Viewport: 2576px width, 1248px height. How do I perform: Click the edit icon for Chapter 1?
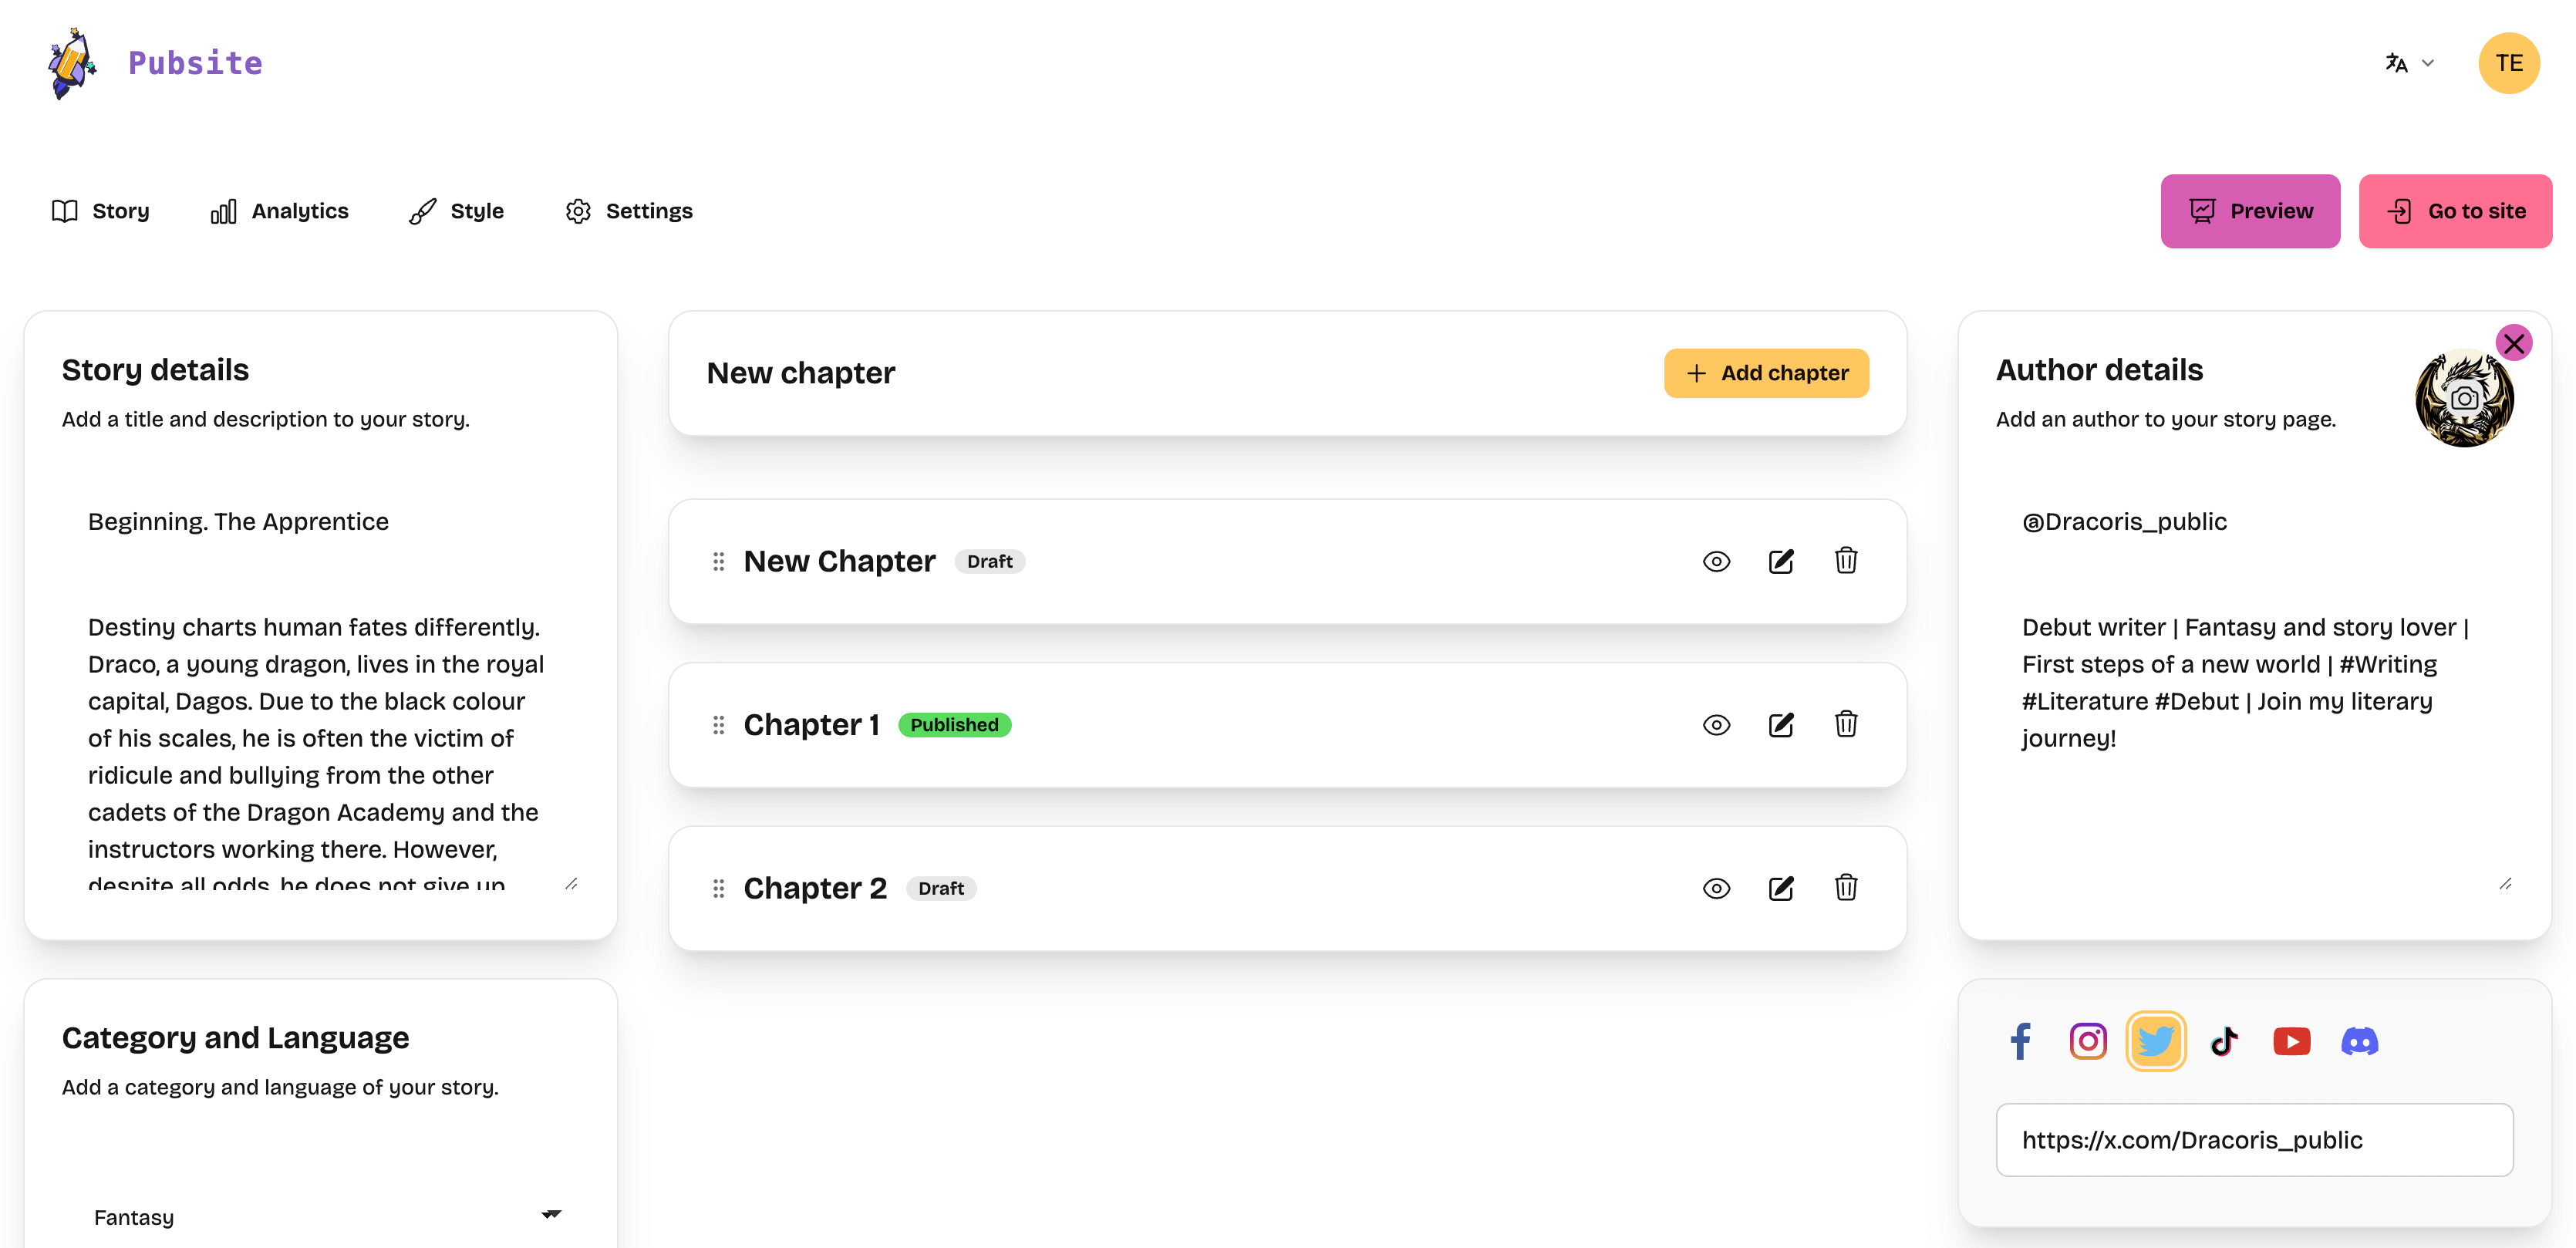point(1781,724)
